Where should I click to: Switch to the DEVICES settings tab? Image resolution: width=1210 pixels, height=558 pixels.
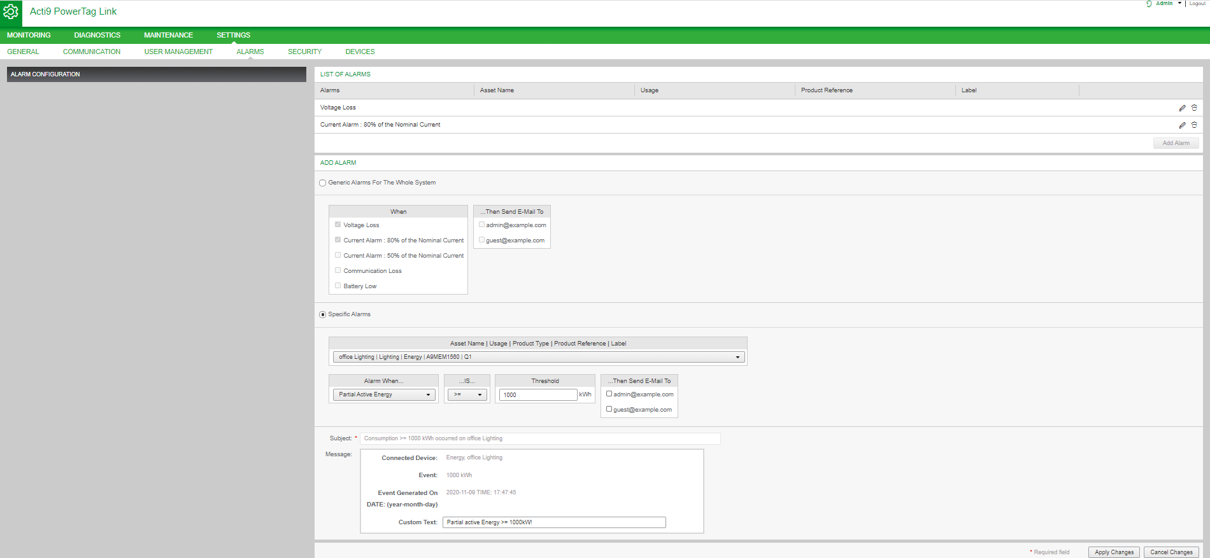(x=360, y=52)
